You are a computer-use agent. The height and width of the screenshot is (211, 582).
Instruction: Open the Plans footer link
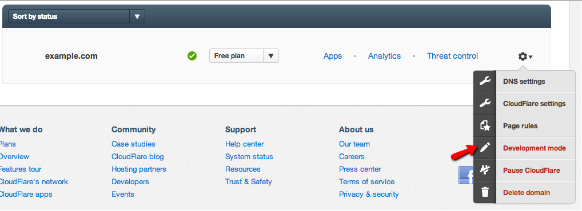(8, 144)
